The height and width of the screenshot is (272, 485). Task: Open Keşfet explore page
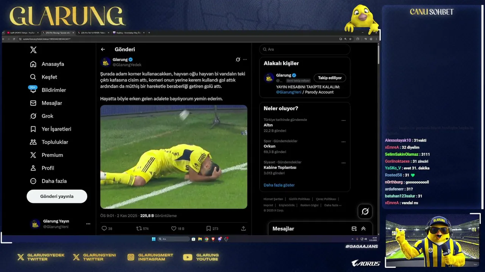pyautogui.click(x=43, y=77)
